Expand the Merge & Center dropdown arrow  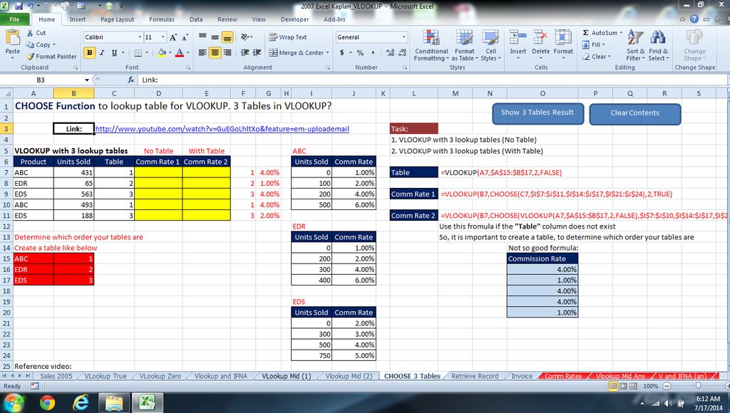[x=328, y=53]
